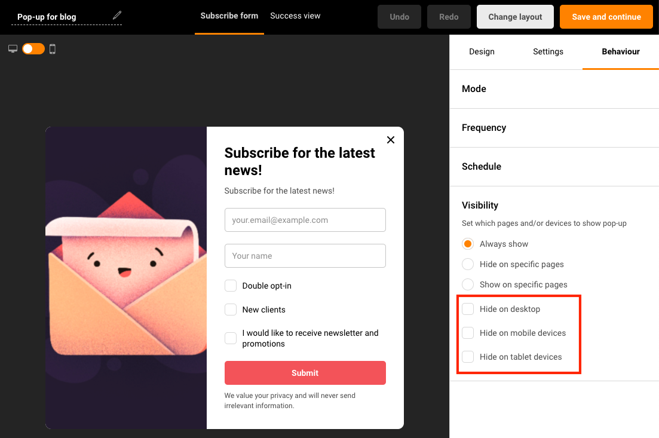
Task: Check the Hide on desktop checkbox
Action: point(468,309)
